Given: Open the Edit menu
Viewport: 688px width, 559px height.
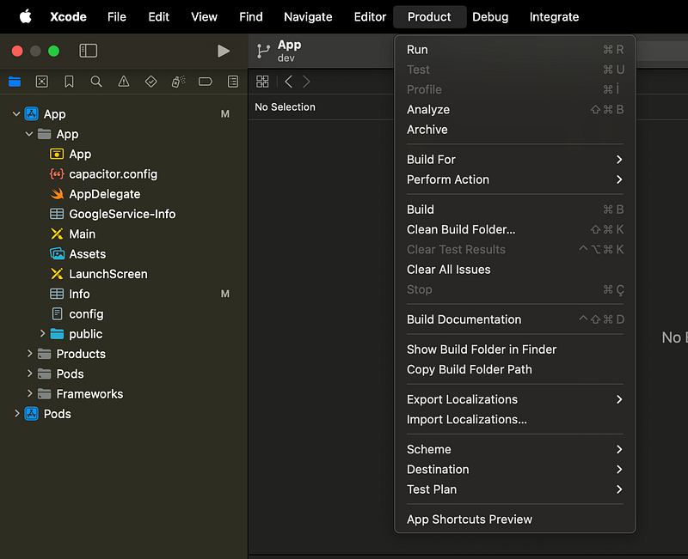Looking at the screenshot, I should (158, 16).
